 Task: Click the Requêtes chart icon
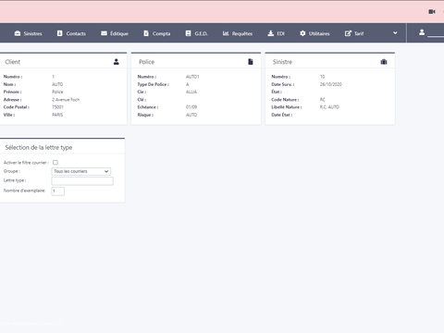click(226, 33)
